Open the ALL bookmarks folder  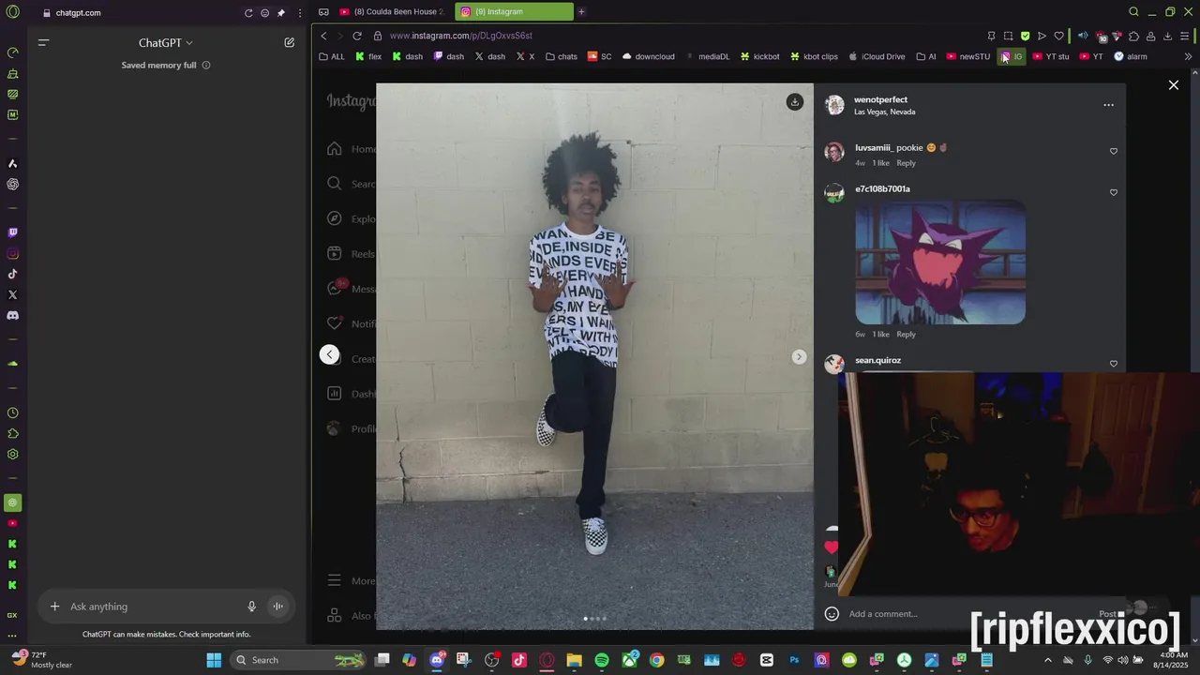332,56
